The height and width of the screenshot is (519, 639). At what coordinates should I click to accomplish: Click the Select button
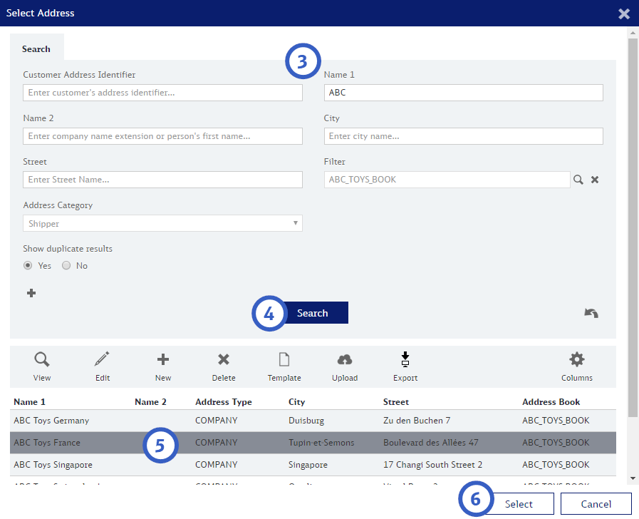[x=519, y=504]
